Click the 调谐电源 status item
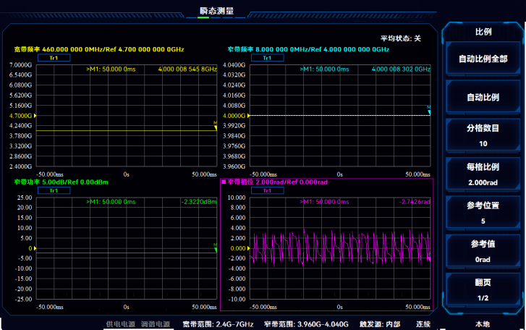Screen dimensions: 526x330 point(156,324)
